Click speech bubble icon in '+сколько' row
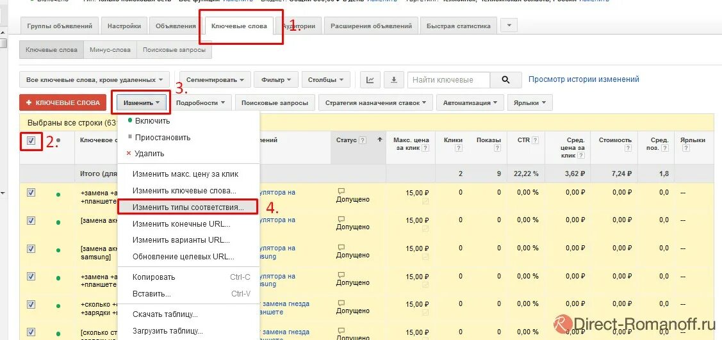722x340 pixels. [x=341, y=304]
